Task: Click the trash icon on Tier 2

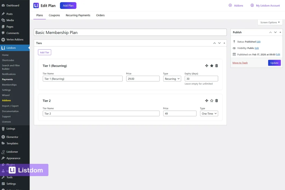Action: (217, 100)
